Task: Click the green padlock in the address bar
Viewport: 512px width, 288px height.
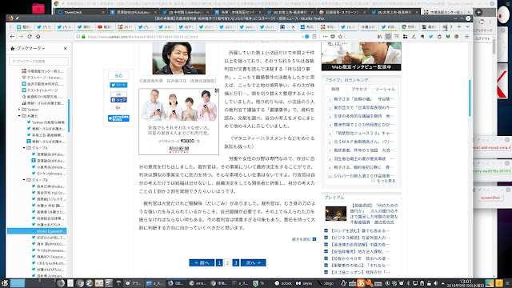Action: (83, 37)
